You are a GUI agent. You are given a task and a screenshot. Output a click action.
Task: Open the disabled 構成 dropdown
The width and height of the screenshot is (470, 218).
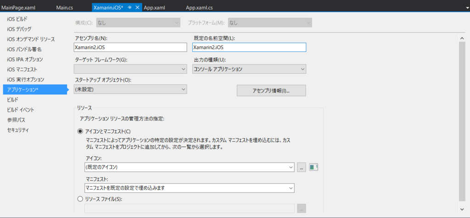[138, 23]
